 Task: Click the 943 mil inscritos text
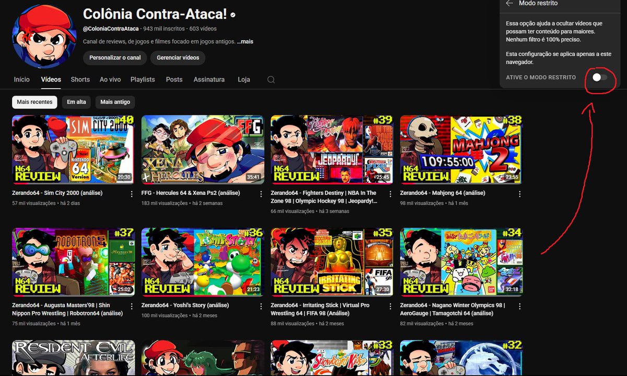(x=164, y=29)
